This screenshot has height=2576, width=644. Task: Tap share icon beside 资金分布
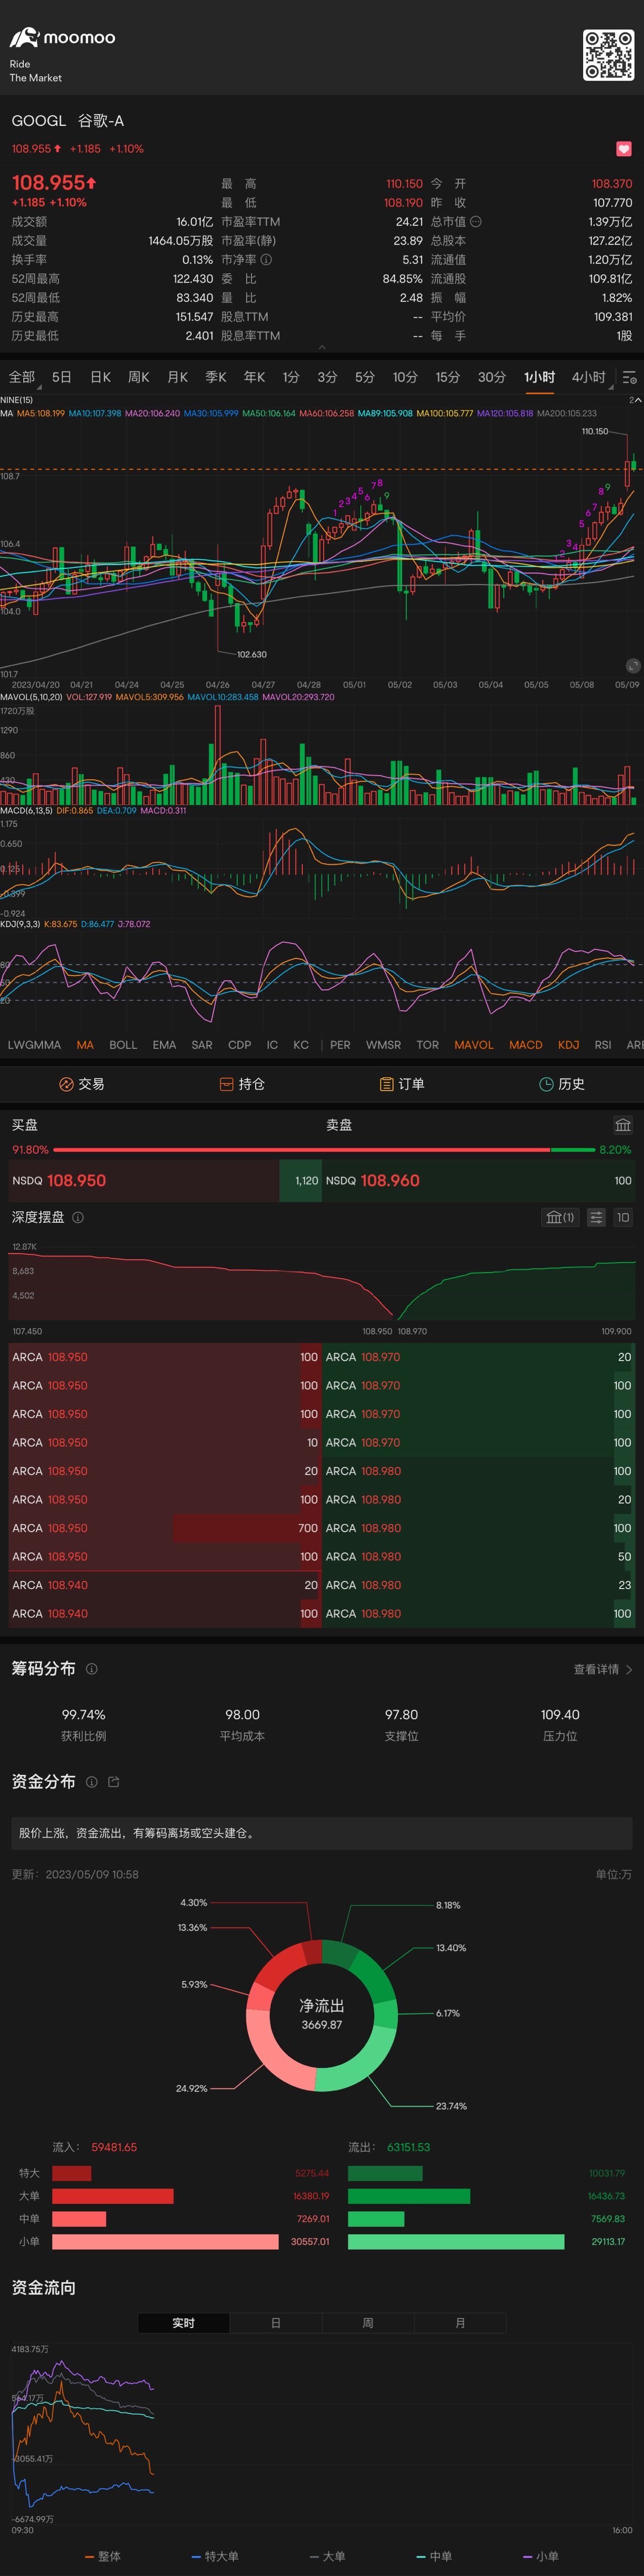[113, 1782]
